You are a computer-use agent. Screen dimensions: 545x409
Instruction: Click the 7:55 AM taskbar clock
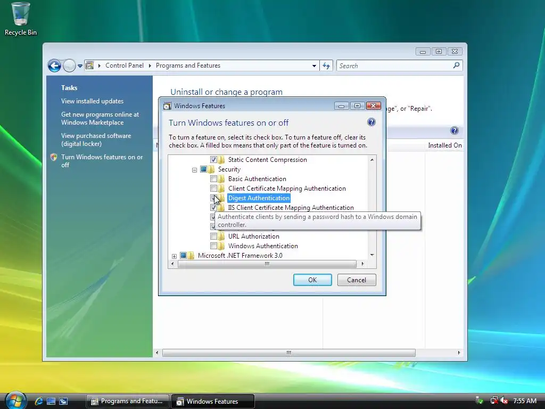(x=524, y=400)
